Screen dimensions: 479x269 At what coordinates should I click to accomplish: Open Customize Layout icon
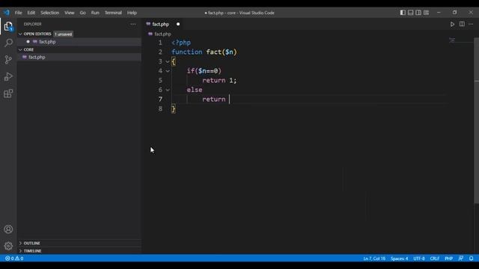click(x=426, y=13)
